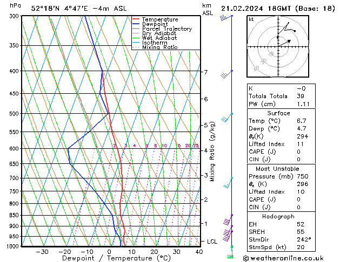Click the 3 km altitude label

[x=206, y=175]
